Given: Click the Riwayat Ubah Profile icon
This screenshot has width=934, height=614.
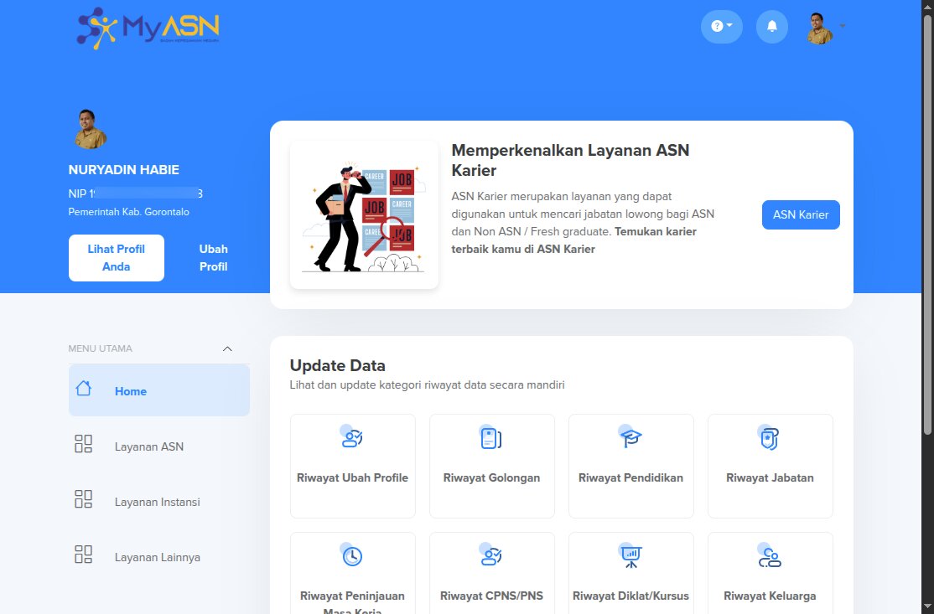Looking at the screenshot, I should 352,437.
